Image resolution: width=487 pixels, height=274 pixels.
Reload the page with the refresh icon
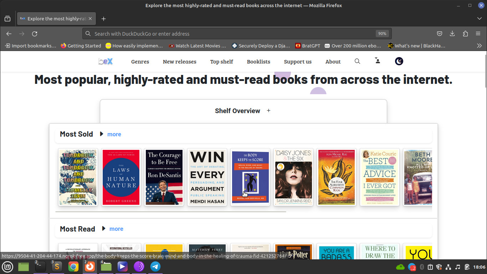pyautogui.click(x=35, y=34)
